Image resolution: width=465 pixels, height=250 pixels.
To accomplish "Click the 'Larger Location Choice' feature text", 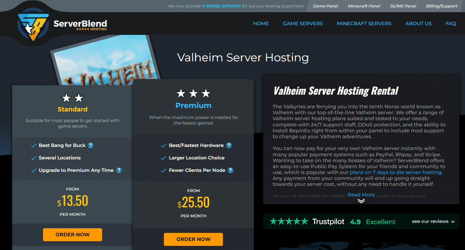I will tap(197, 158).
